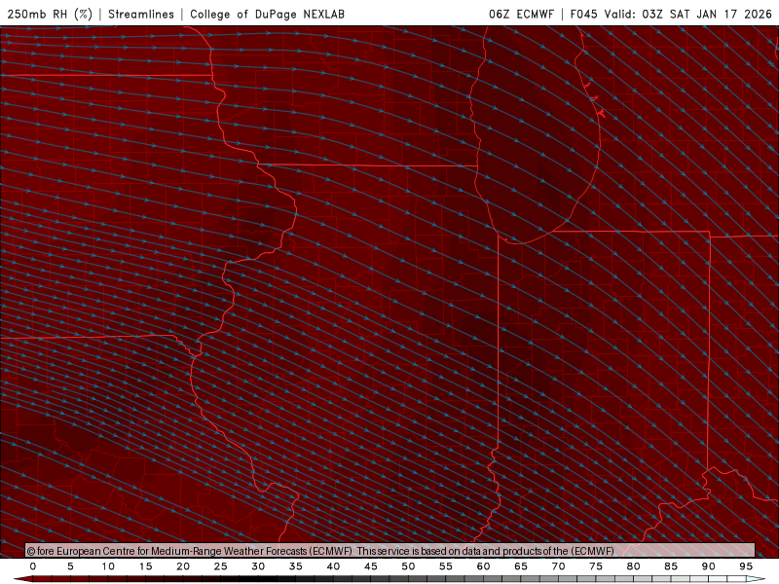This screenshot has width=779, height=584.
Task: Click the "250mb RH (%)" title text
Action: 50,14
